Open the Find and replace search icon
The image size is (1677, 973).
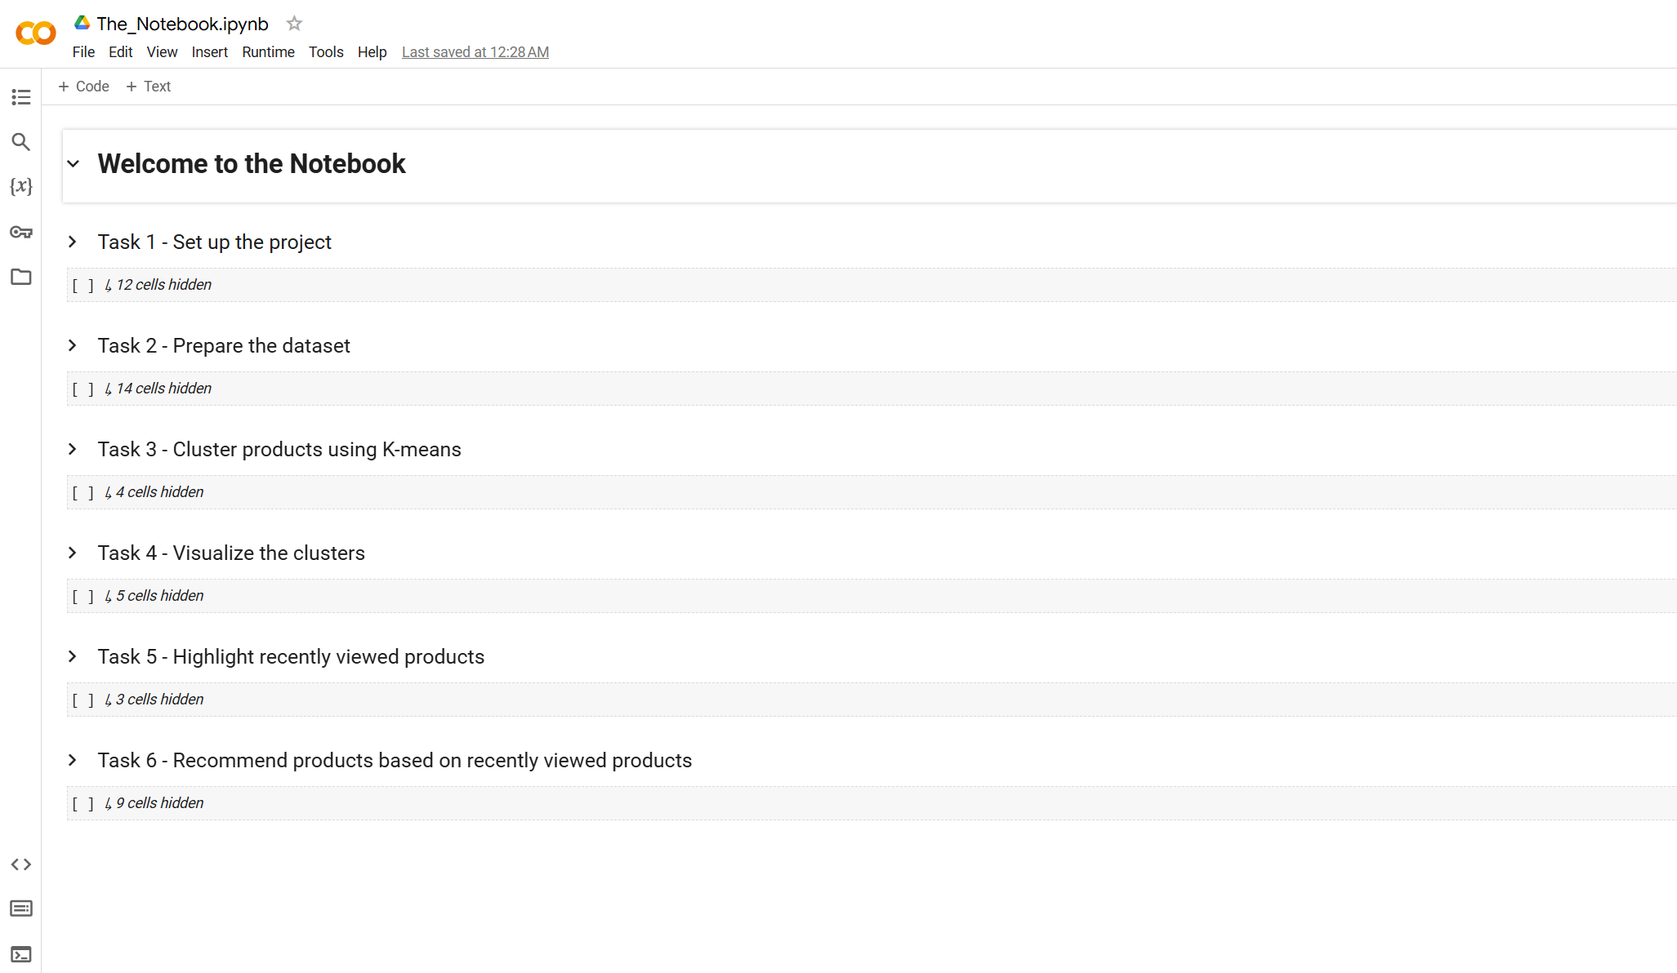(21, 142)
